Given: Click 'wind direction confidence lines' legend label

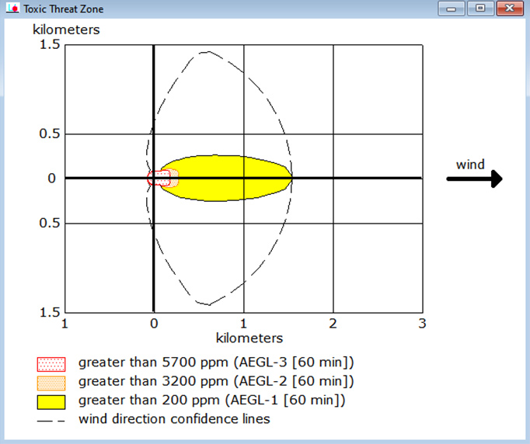Looking at the screenshot, I should click(174, 420).
